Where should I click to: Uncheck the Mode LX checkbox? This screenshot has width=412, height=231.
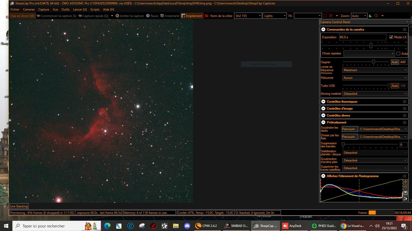click(391, 37)
